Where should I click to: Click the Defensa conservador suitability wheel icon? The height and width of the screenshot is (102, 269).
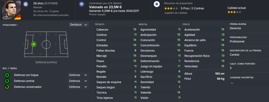[x=7, y=87]
